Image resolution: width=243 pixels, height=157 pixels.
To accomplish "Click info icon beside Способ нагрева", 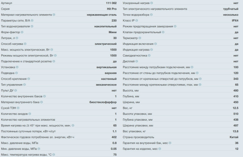I will [x=25, y=44].
